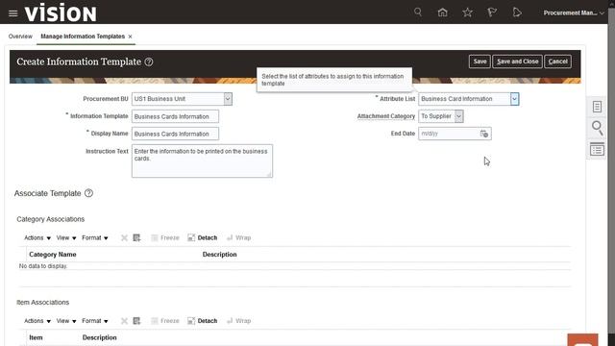
Task: Open Format menu in Item Associations
Action: 94,321
